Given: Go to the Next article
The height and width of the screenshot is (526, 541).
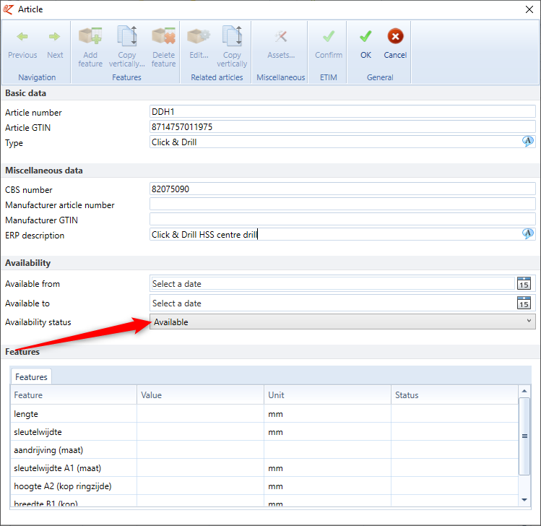Looking at the screenshot, I should coord(55,44).
